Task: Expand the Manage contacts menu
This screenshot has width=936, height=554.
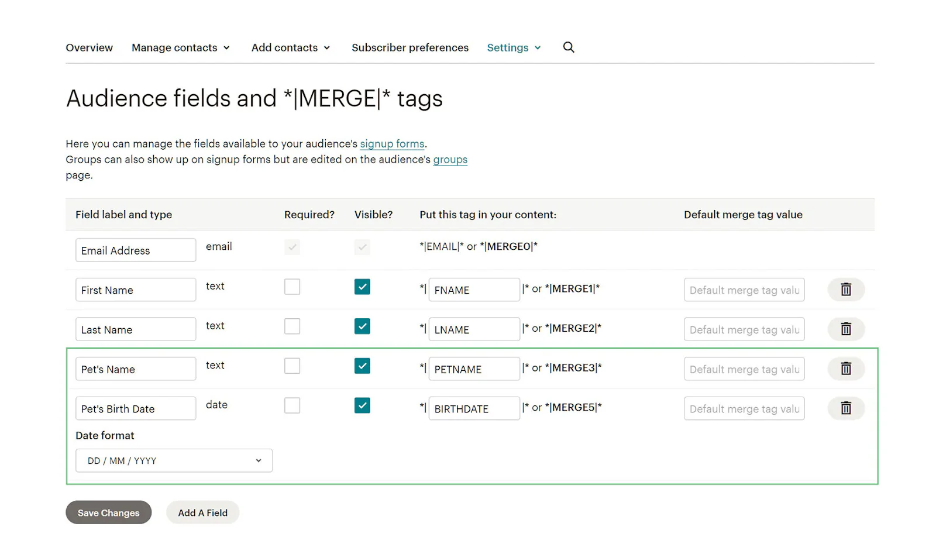Action: coord(181,47)
